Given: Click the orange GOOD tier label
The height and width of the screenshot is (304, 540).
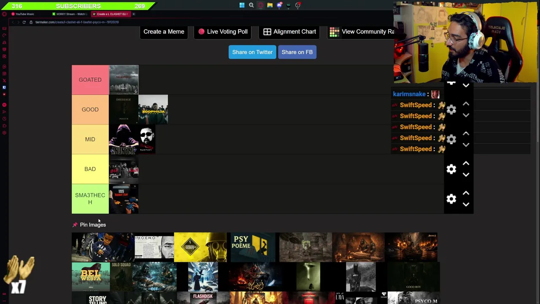Looking at the screenshot, I should pos(90,109).
